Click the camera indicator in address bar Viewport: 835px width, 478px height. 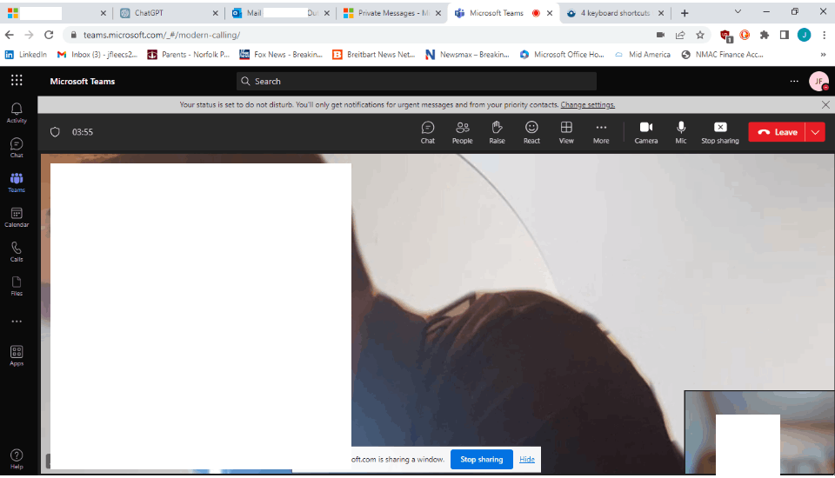tap(660, 35)
